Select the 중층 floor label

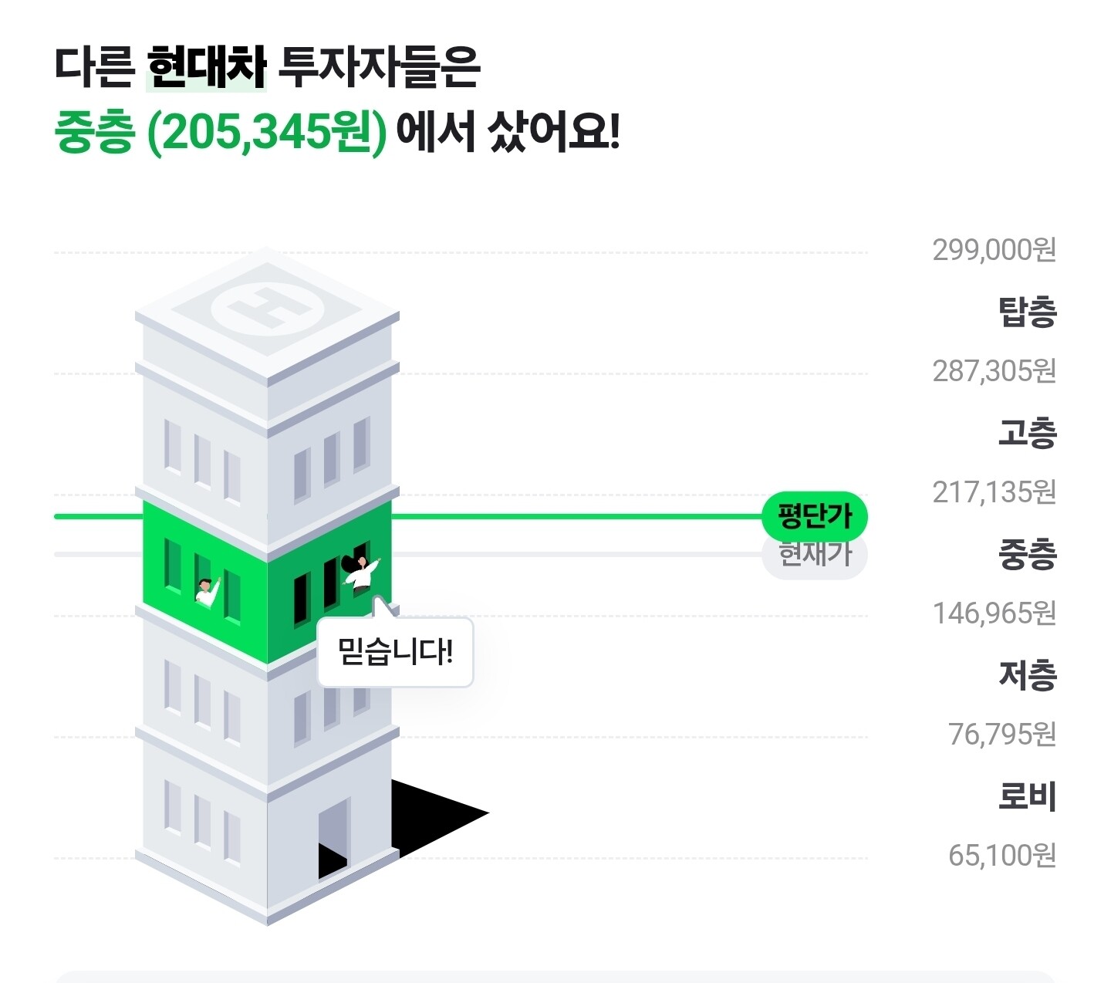pos(1026,554)
